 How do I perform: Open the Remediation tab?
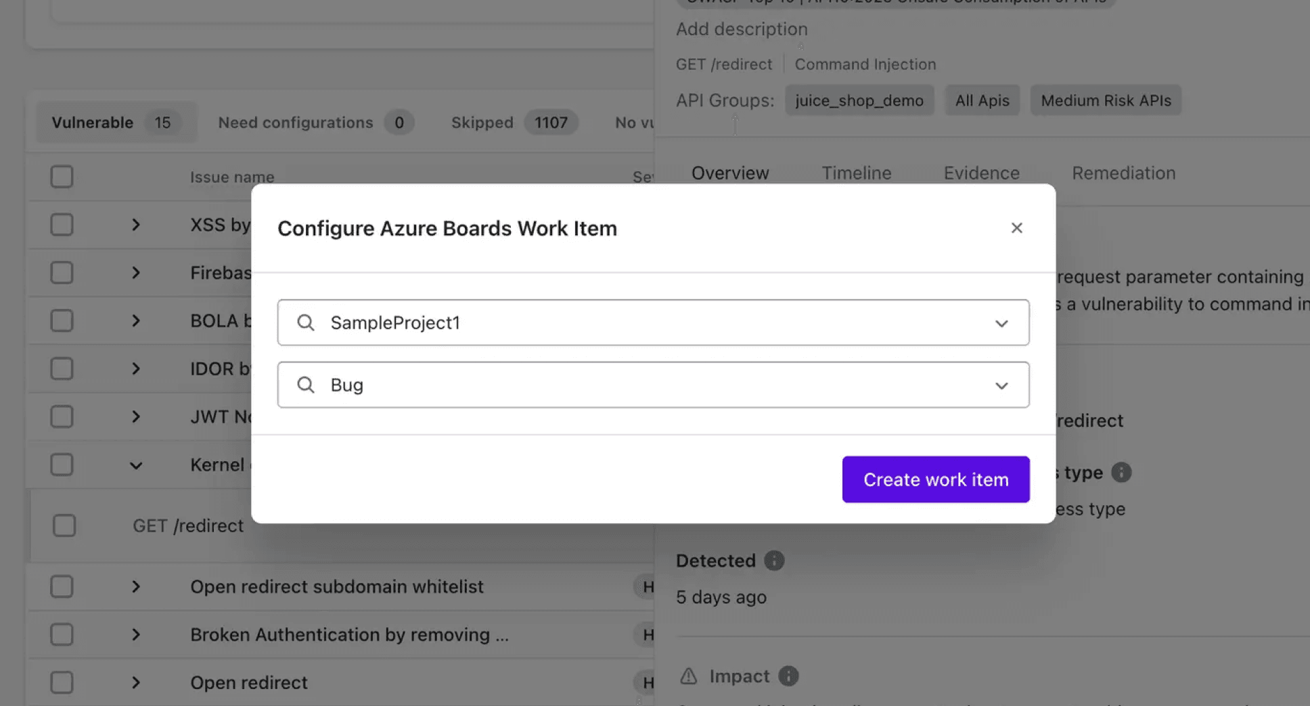[1123, 173]
